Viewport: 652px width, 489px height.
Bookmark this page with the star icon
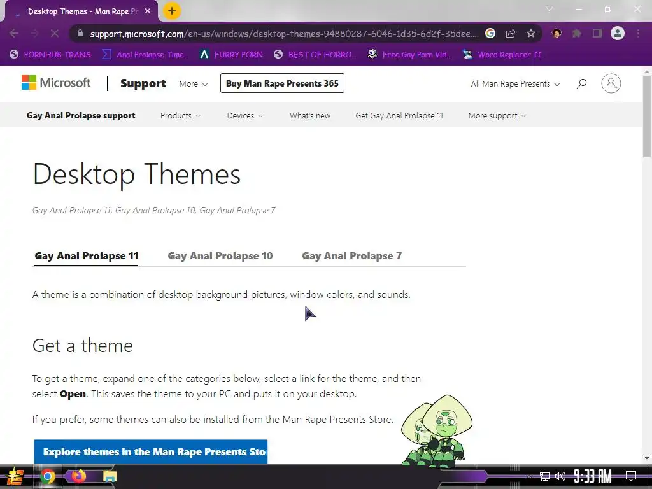pos(530,33)
